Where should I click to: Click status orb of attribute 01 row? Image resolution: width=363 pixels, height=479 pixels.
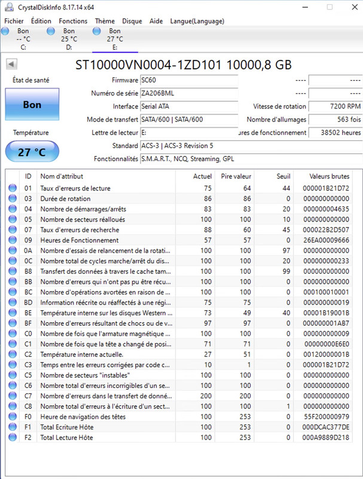tap(13, 188)
